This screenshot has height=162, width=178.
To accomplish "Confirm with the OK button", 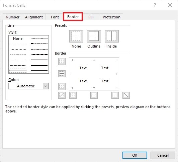I will (x=135, y=155).
